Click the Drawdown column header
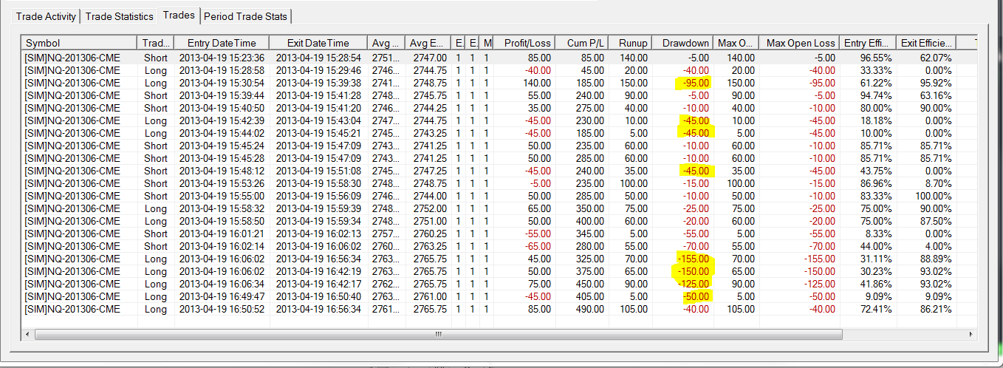Viewport: 1003px width, 368px height. coord(682,43)
